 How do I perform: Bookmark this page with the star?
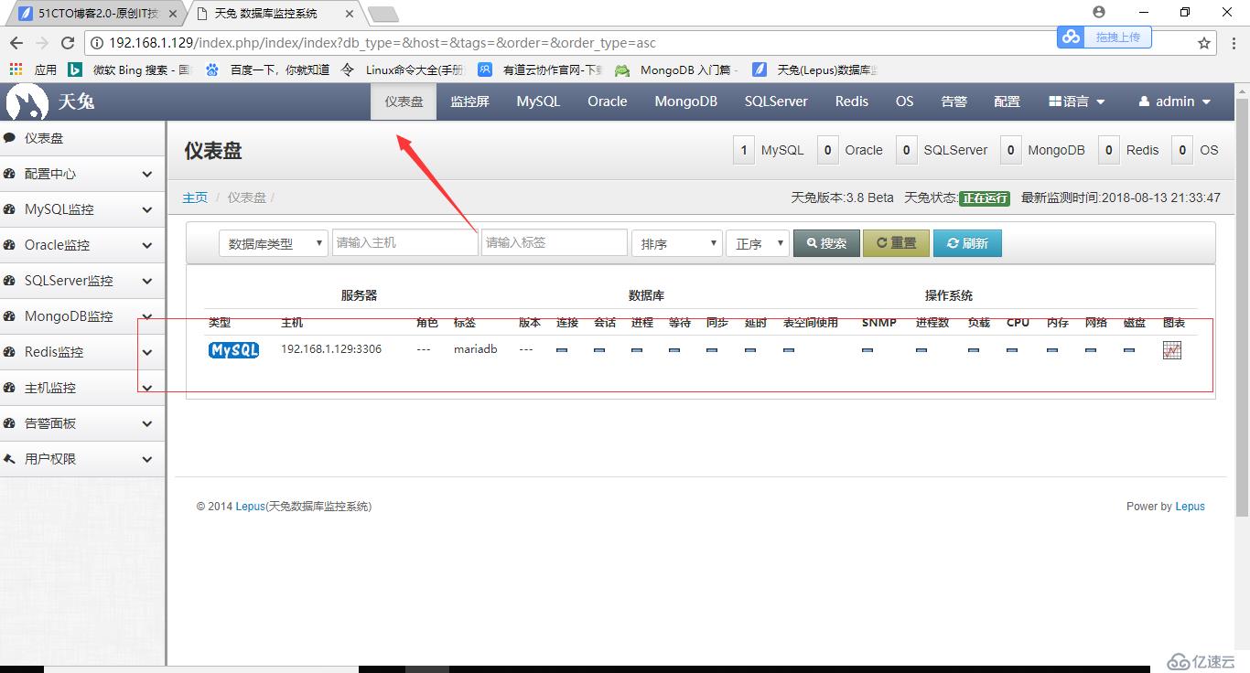pyautogui.click(x=1204, y=43)
